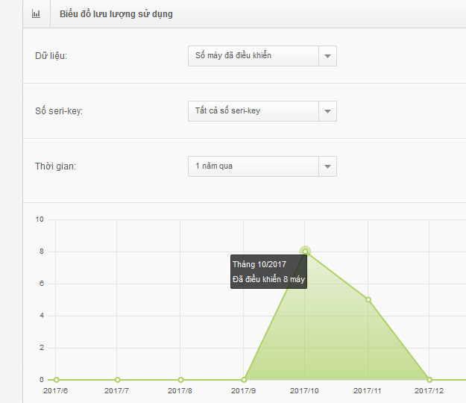Image resolution: width=466 pixels, height=403 pixels.
Task: Open the Thời gian dropdown arrow
Action: click(x=327, y=166)
